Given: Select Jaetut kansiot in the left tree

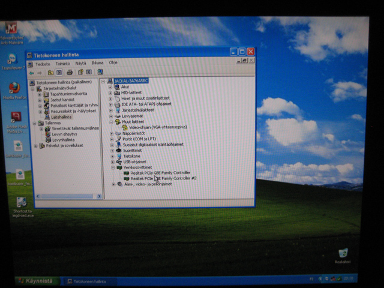Looking at the screenshot, I should [x=62, y=100].
